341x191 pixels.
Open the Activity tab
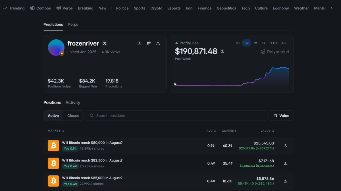73,102
